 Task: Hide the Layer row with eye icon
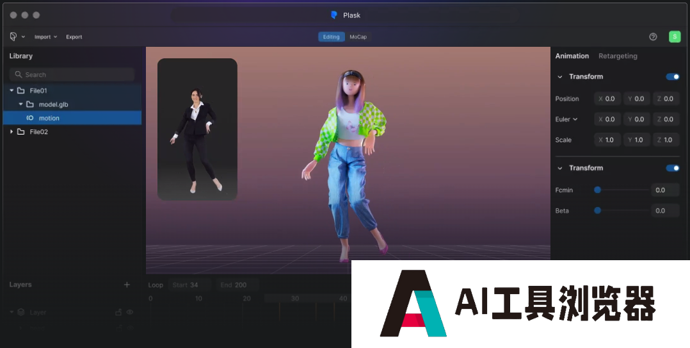(x=130, y=312)
